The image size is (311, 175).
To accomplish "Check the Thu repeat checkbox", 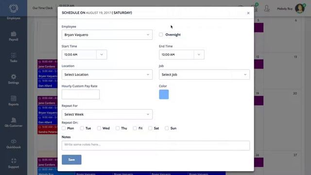I will coord(118,128).
